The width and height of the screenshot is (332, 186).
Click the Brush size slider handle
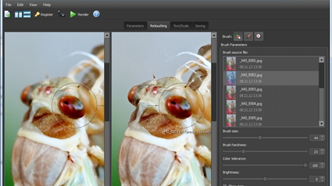(260, 138)
